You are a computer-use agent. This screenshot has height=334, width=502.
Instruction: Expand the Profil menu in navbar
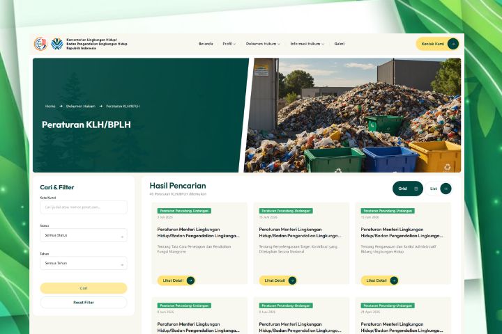click(229, 44)
